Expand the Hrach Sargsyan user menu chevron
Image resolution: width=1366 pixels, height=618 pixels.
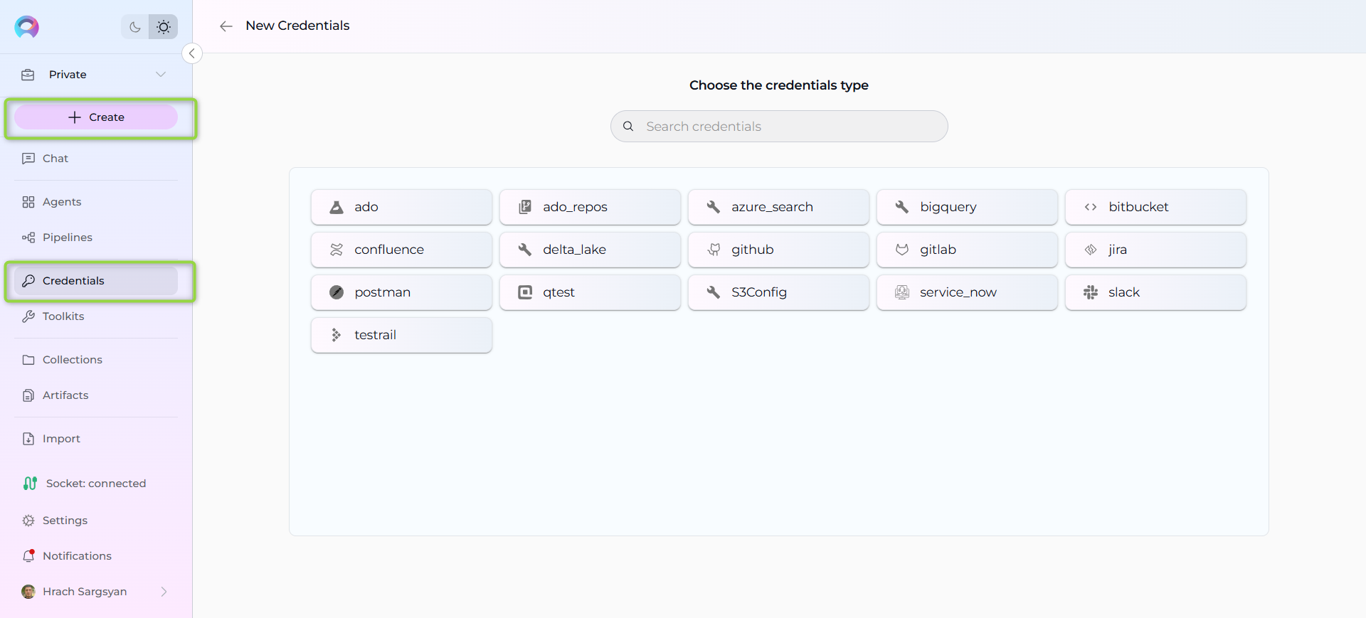click(x=164, y=592)
